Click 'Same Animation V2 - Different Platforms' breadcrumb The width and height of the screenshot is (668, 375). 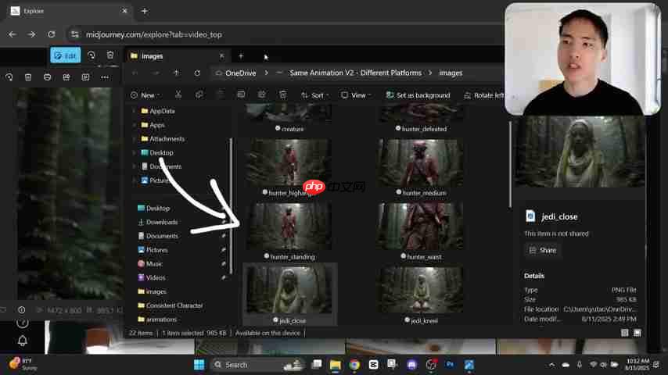[x=355, y=73]
